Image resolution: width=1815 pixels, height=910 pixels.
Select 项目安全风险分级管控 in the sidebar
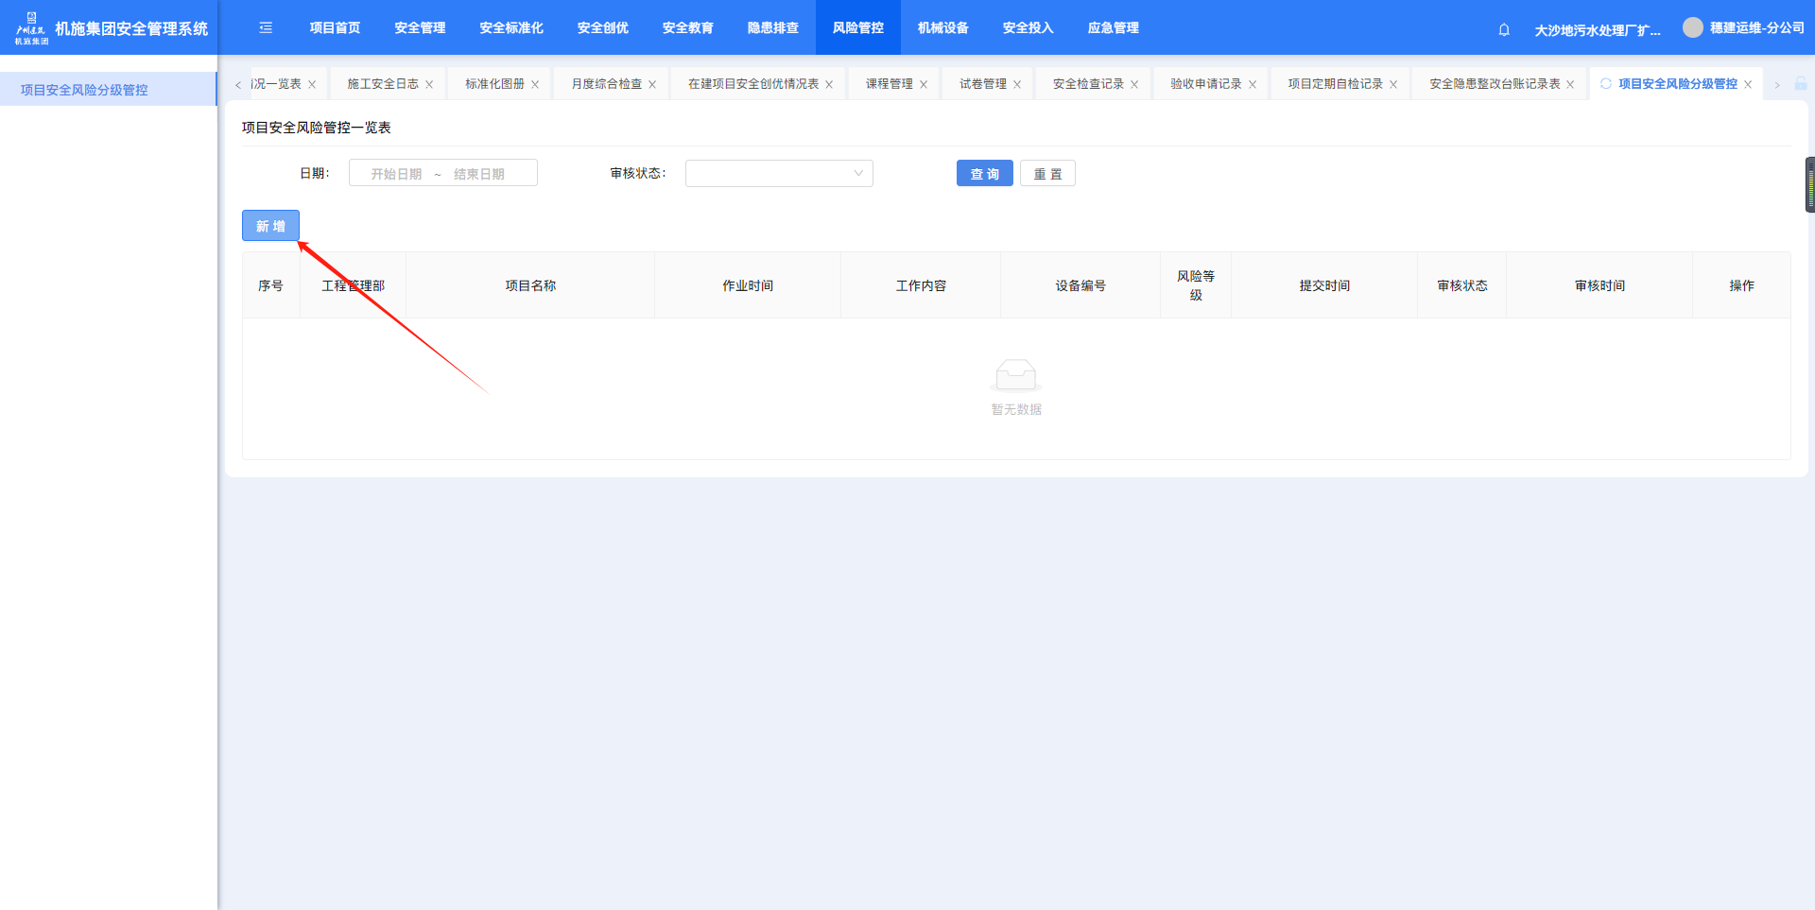click(84, 90)
